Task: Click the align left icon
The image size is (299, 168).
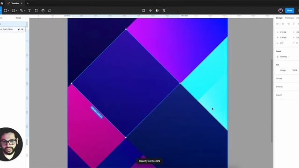Action: (x=278, y=24)
